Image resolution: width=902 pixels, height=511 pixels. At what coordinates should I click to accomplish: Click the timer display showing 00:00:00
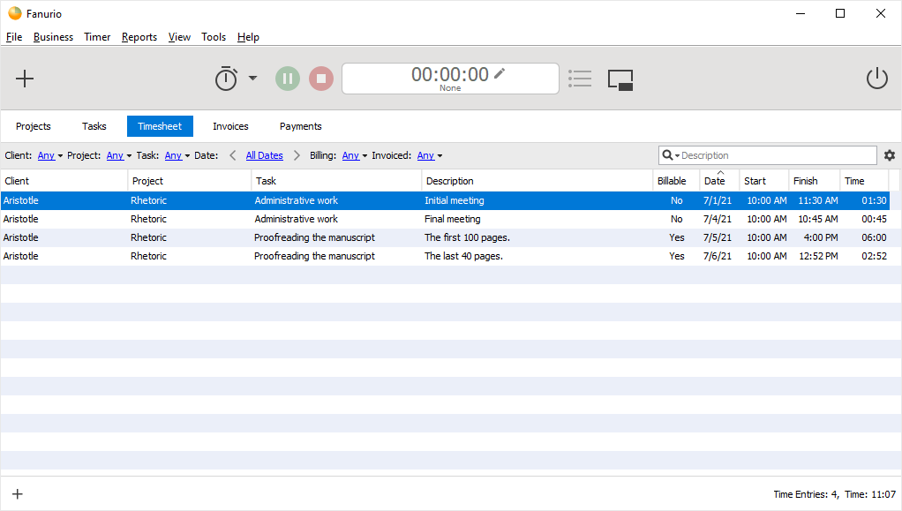tap(450, 79)
